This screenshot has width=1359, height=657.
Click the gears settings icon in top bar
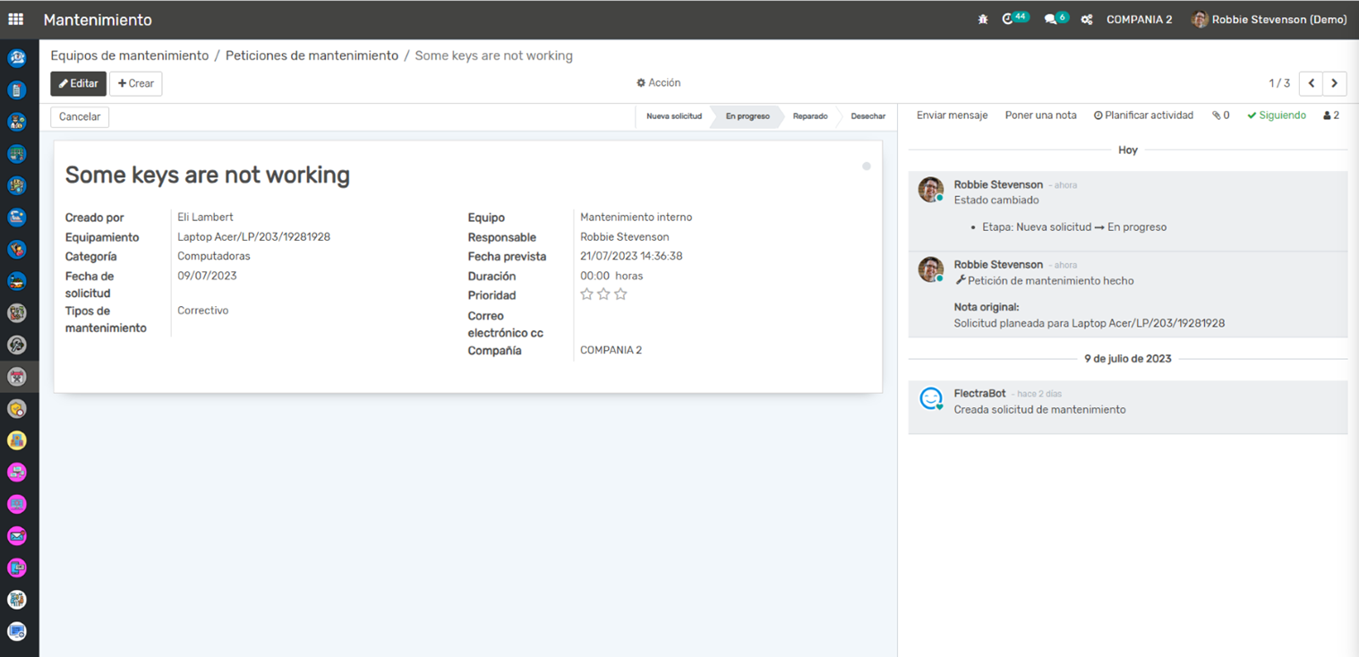click(1086, 20)
